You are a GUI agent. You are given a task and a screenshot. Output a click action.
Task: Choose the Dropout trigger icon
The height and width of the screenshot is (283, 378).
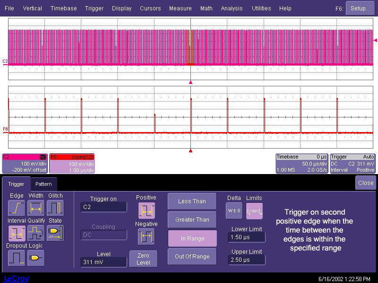pyautogui.click(x=17, y=258)
